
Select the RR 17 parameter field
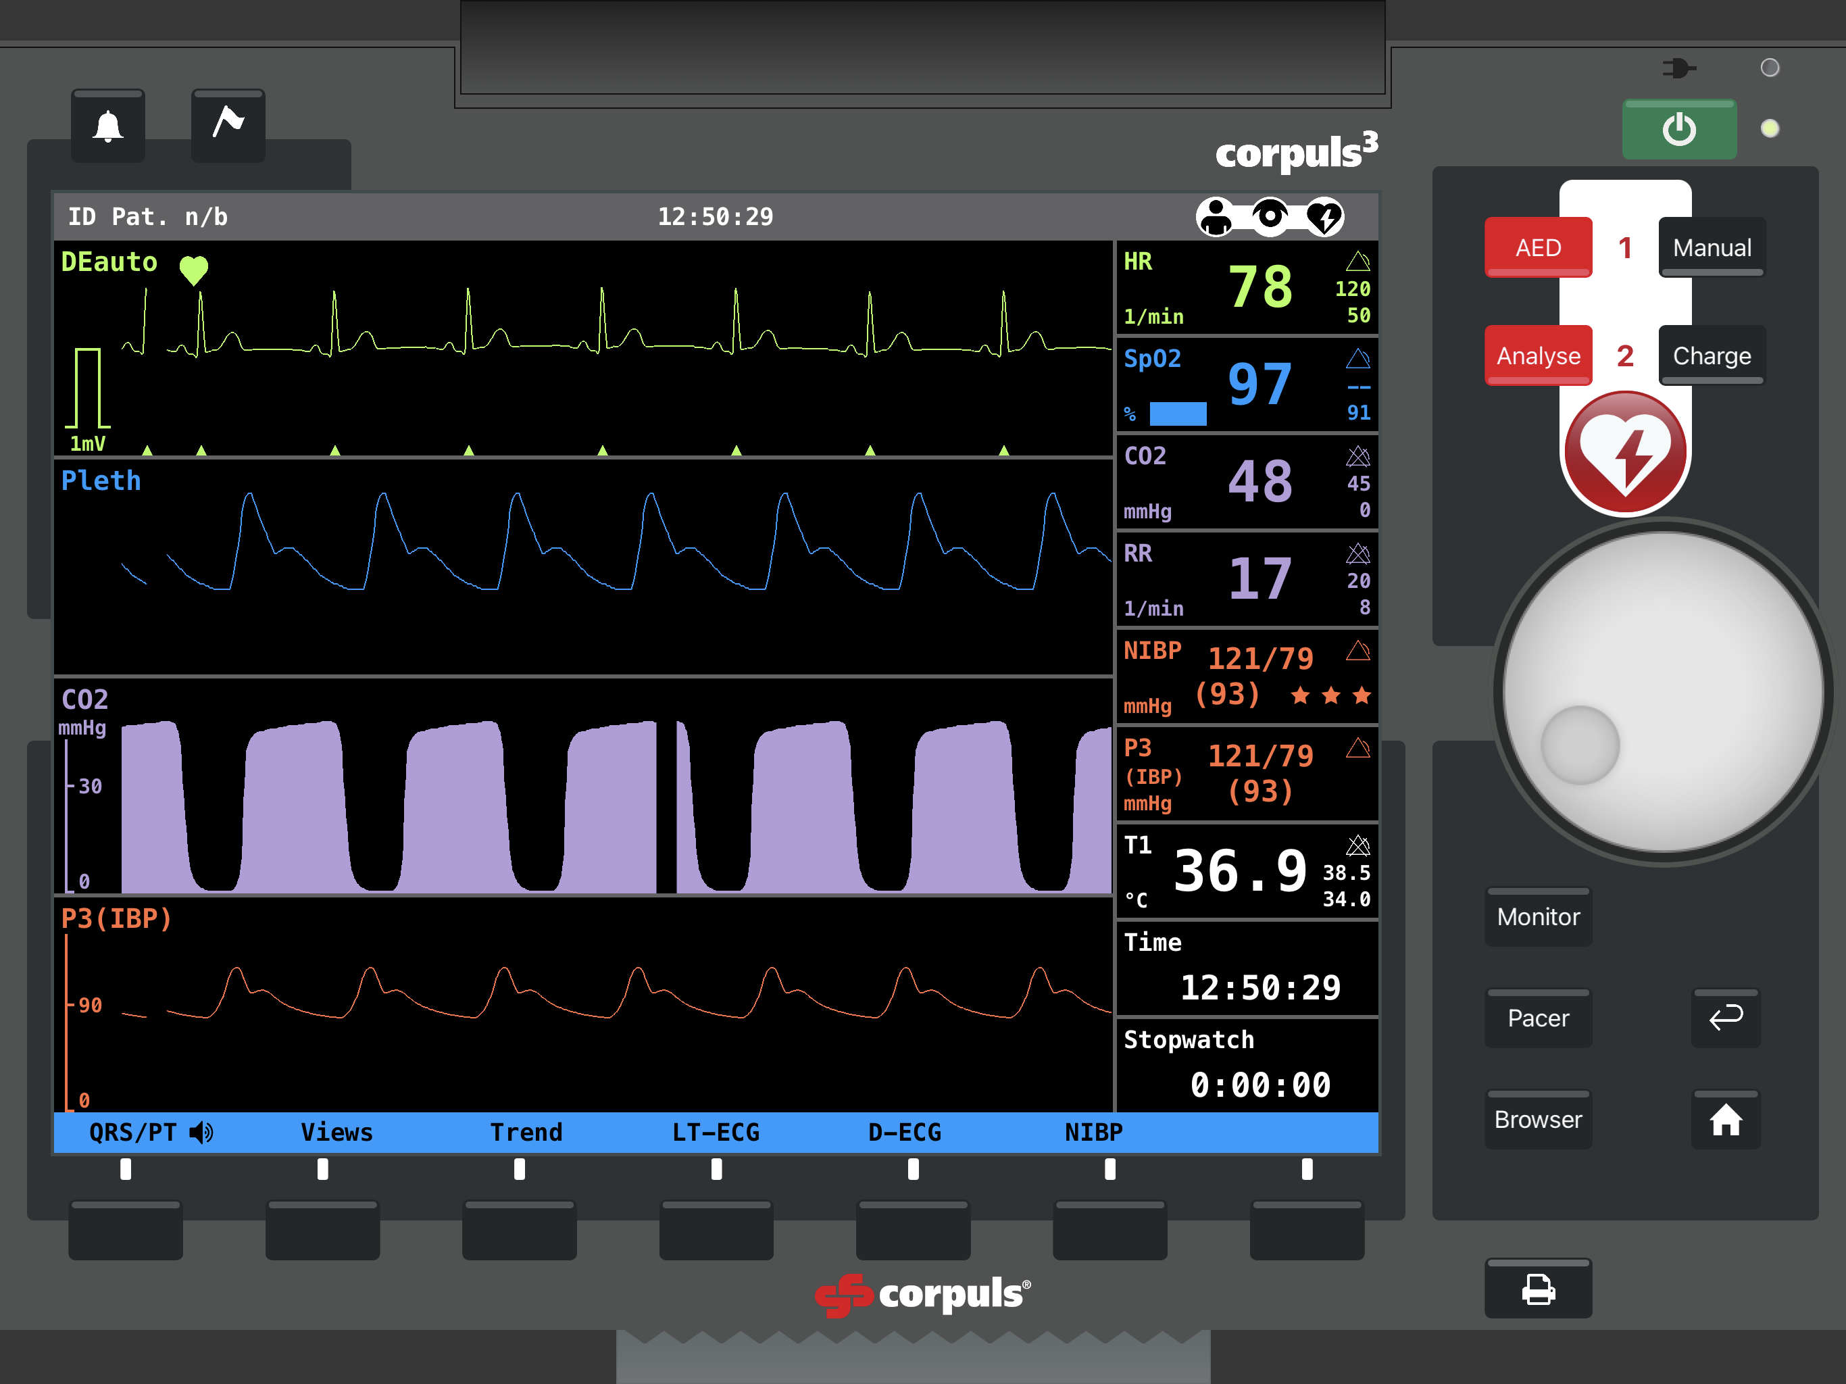pyautogui.click(x=1247, y=579)
